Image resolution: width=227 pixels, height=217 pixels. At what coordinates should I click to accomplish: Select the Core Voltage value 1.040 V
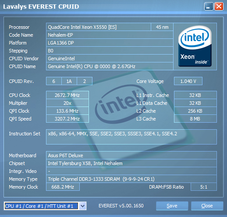coord(188,81)
